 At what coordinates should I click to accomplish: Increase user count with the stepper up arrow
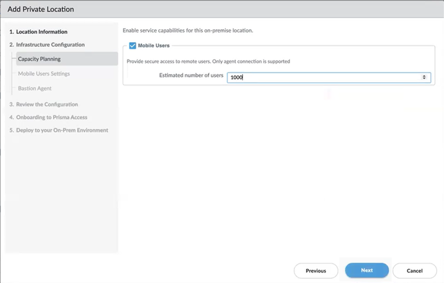pos(424,76)
